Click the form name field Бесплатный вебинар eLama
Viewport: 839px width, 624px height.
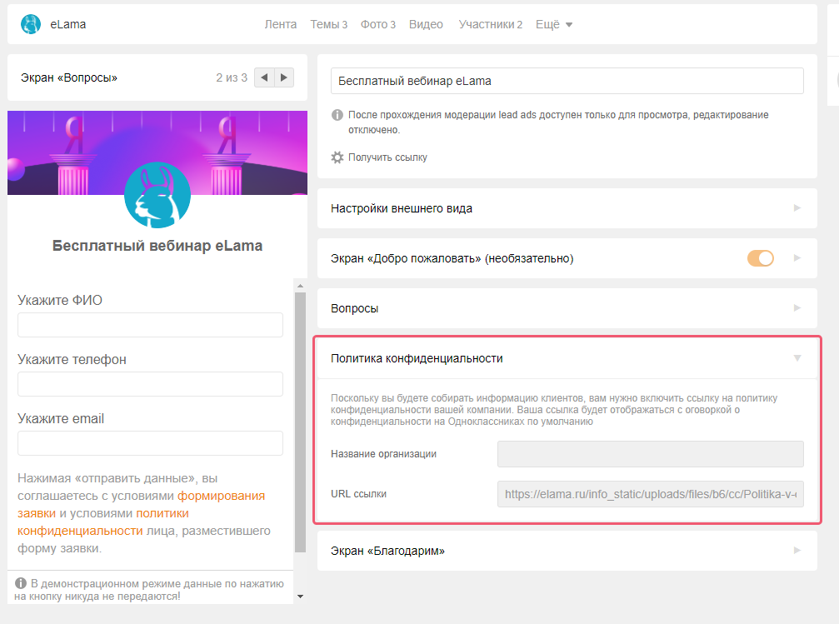(567, 81)
